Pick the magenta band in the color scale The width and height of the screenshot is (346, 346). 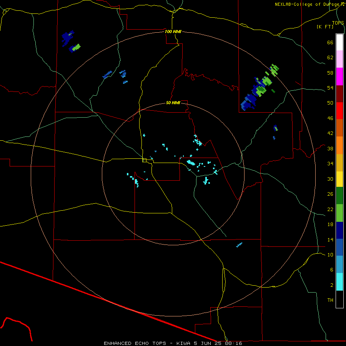tap(339, 77)
